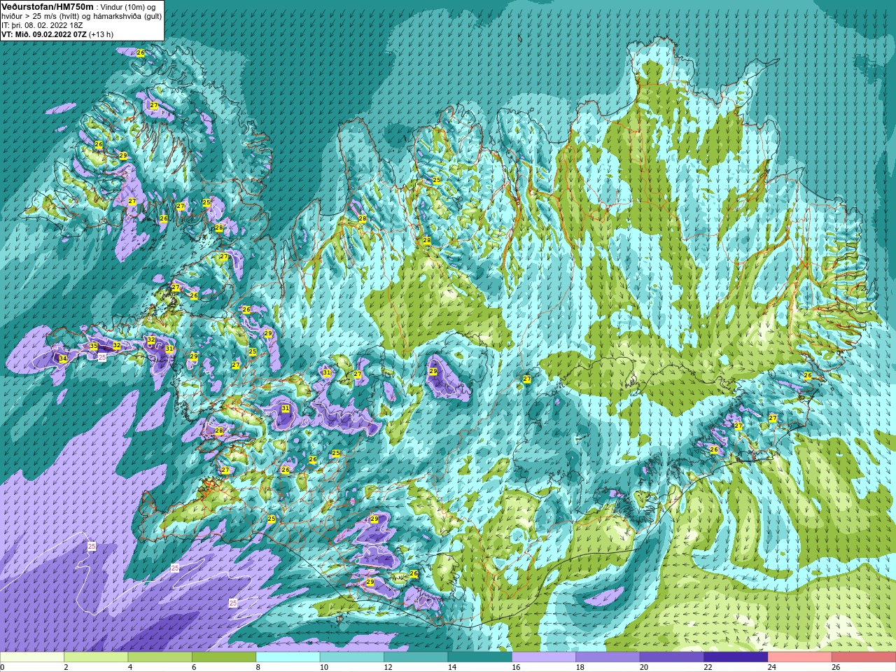Image resolution: width=896 pixels, height=672 pixels.
Task: Click the scale tick label 8
Action: 258,667
